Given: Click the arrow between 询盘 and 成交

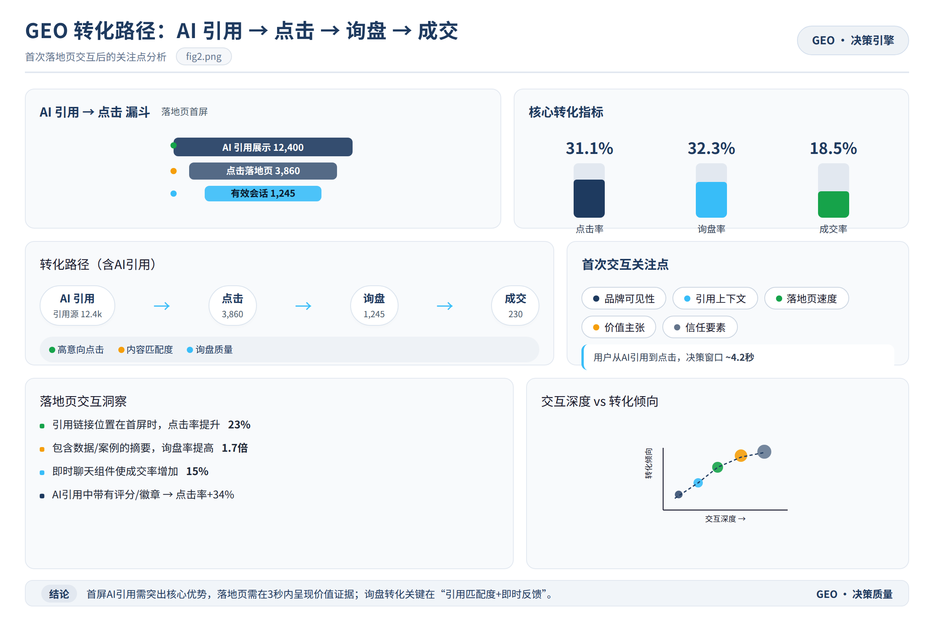Looking at the screenshot, I should click(445, 306).
